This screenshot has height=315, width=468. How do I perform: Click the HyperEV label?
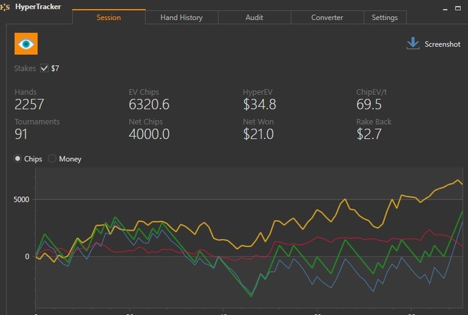(257, 92)
